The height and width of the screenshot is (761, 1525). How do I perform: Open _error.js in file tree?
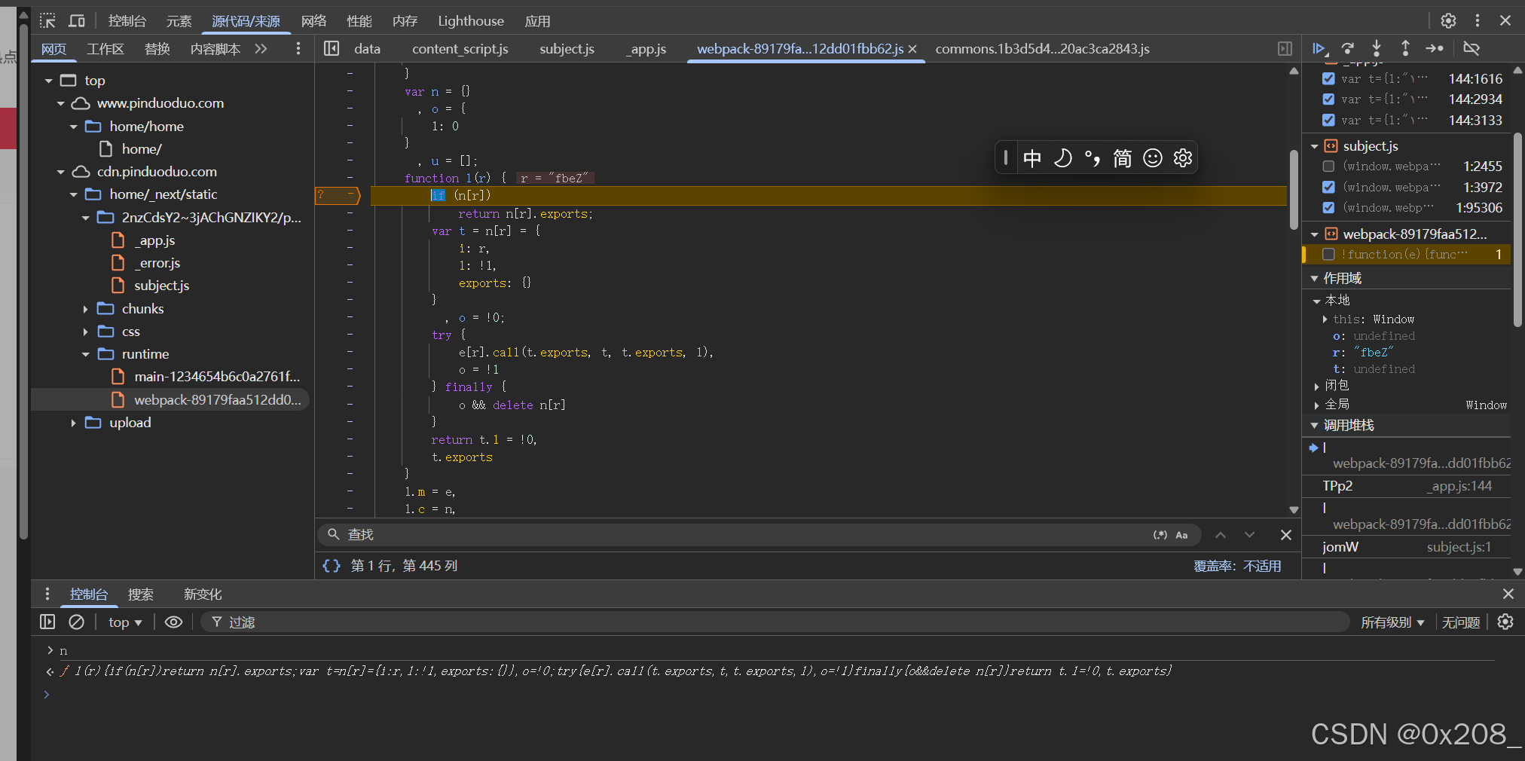pos(157,263)
